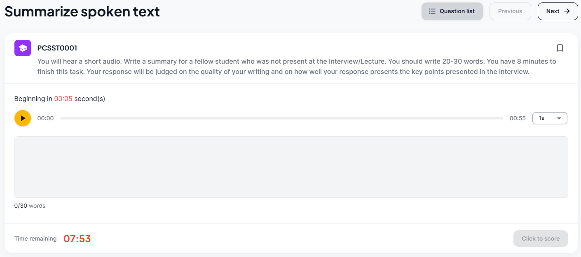The height and width of the screenshot is (257, 581).
Task: Click the 0/30 words counter
Action: [x=30, y=206]
